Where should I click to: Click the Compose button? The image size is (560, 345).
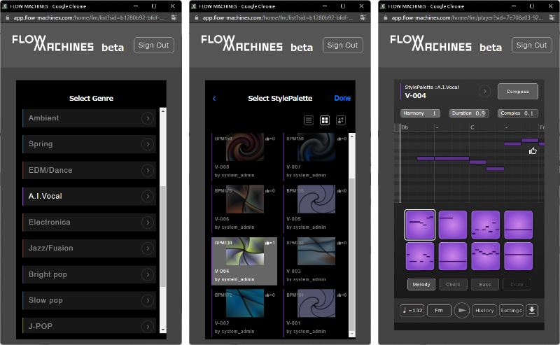[x=517, y=92]
